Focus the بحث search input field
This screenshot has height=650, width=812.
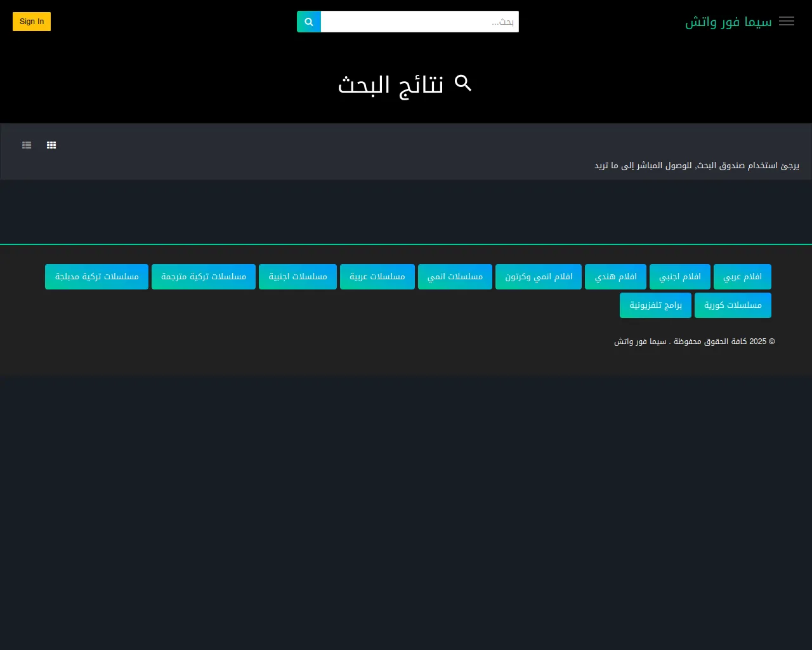pos(419,22)
